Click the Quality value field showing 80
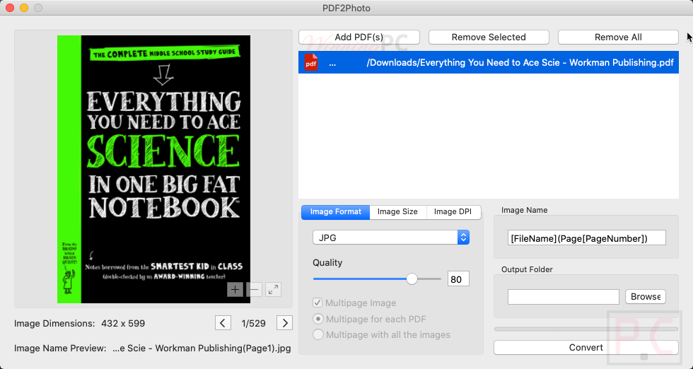This screenshot has height=369, width=693. [x=458, y=279]
